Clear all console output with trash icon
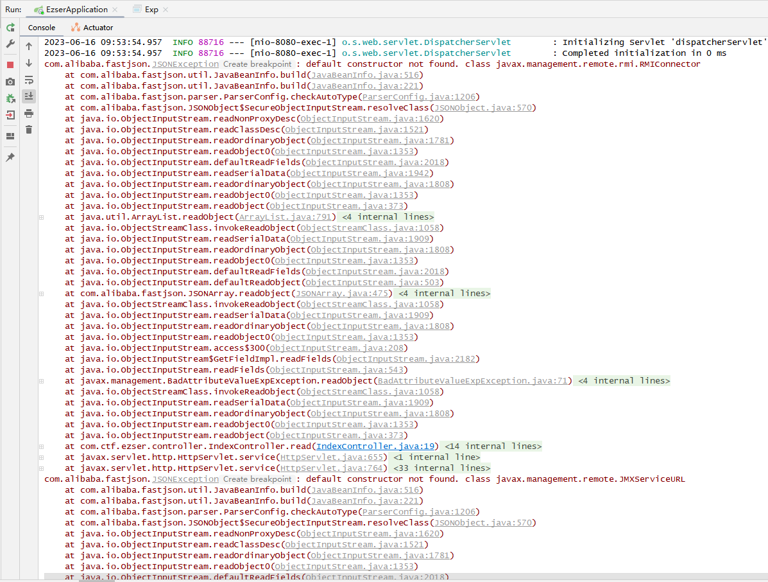This screenshot has height=582, width=768. [x=29, y=130]
